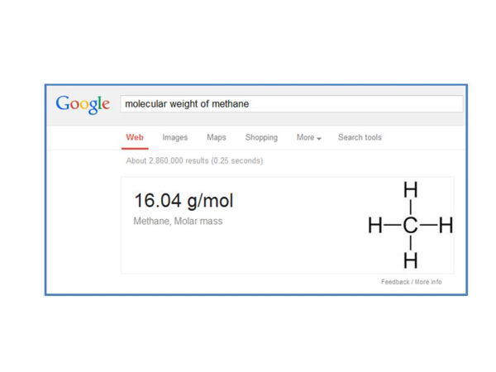Switch to the Images tab
Screen dimensions: 496x372
point(175,137)
